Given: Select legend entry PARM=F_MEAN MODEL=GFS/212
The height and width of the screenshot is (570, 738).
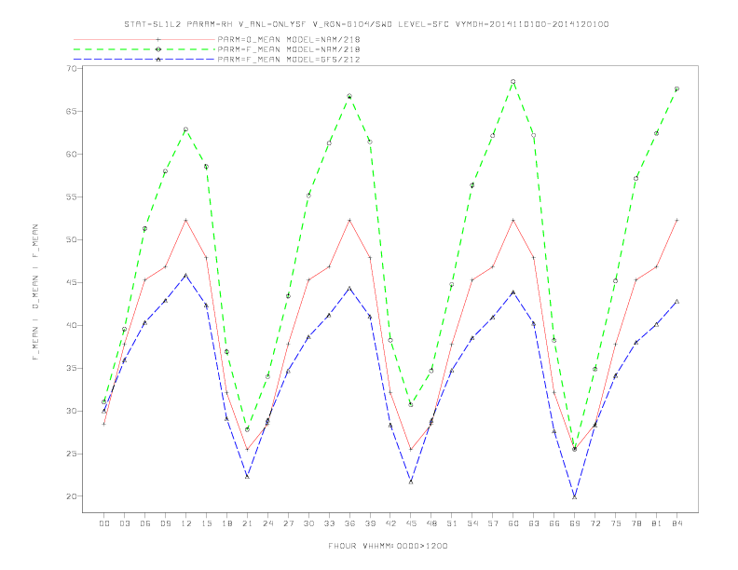Looking at the screenshot, I should (289, 60).
